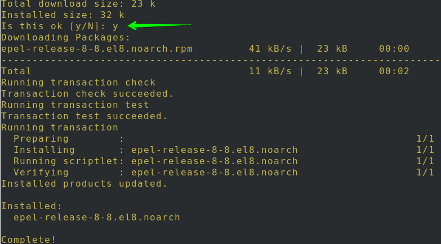Click the 1/1 counter on the Verifying line
Viewport: 441px width, 244px height.
point(425,173)
